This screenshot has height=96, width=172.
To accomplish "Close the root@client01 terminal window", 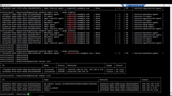I will click(x=169, y=5).
